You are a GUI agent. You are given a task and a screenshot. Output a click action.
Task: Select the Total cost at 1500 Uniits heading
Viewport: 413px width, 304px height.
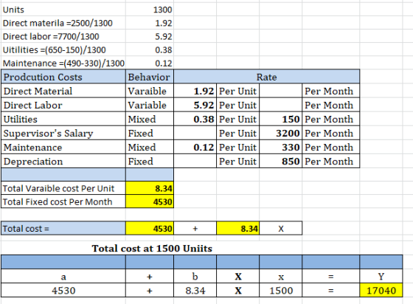click(x=152, y=249)
